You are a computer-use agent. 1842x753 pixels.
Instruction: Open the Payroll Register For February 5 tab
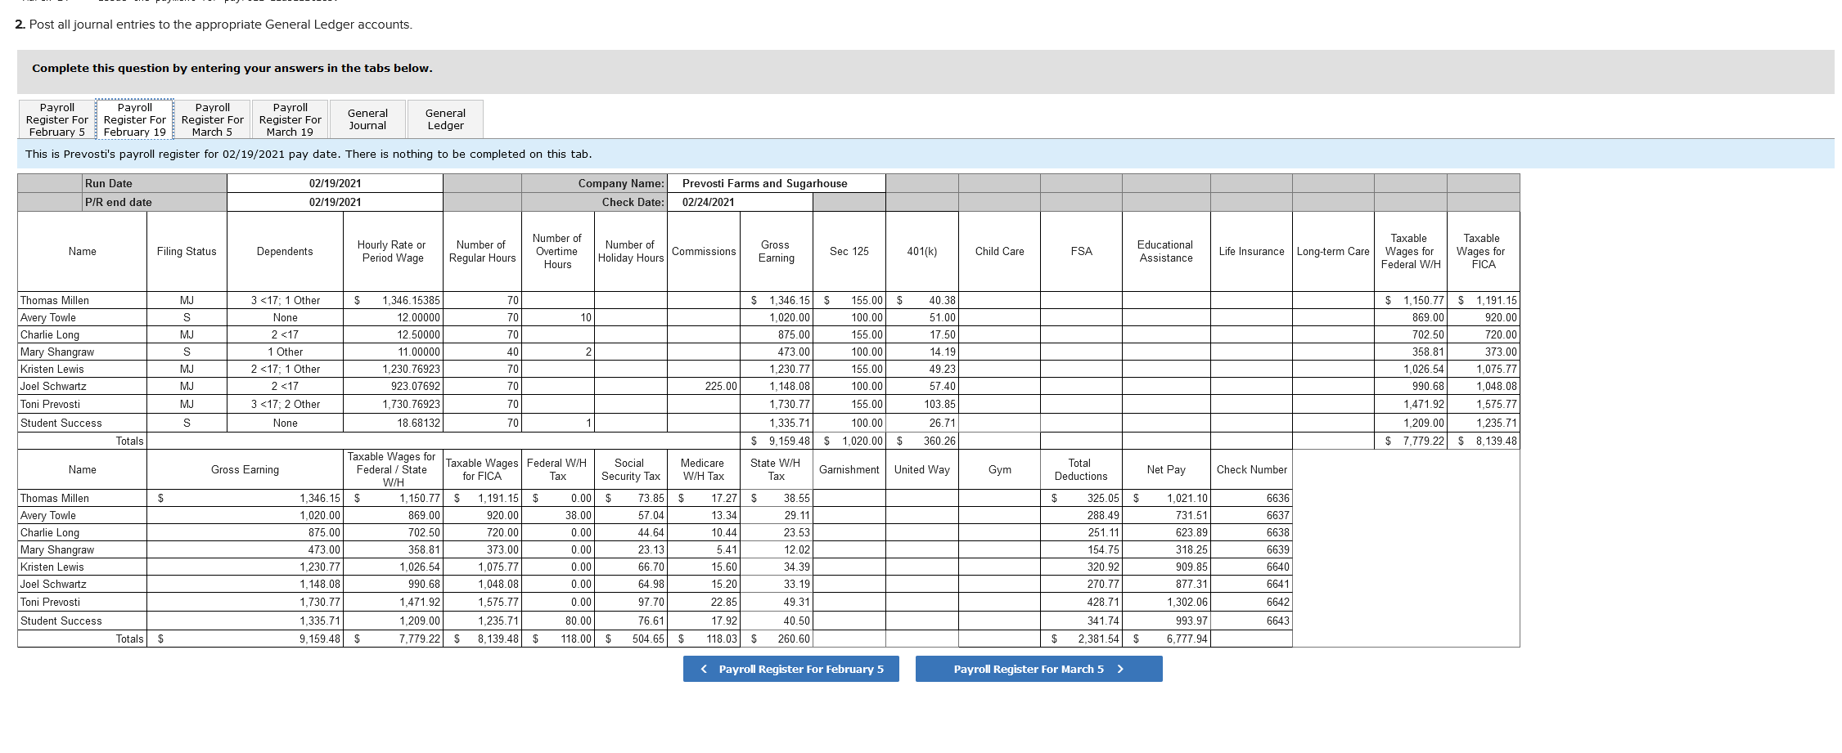click(57, 119)
